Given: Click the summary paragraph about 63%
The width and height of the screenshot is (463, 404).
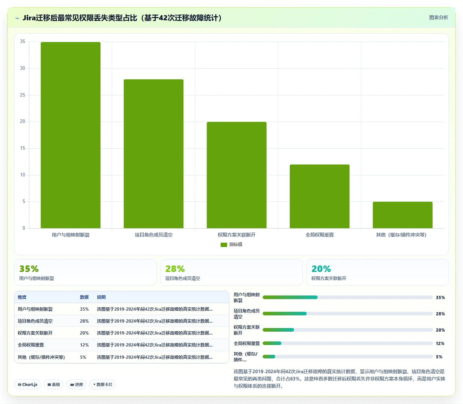Looking at the screenshot, I should click(339, 379).
